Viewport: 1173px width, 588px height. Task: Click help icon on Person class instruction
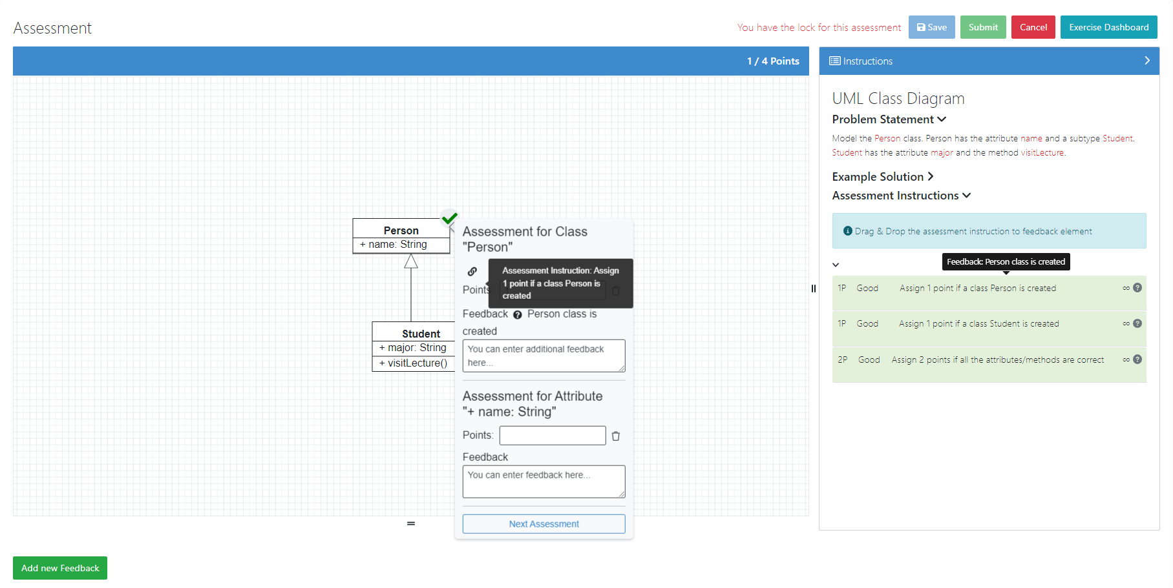1137,288
